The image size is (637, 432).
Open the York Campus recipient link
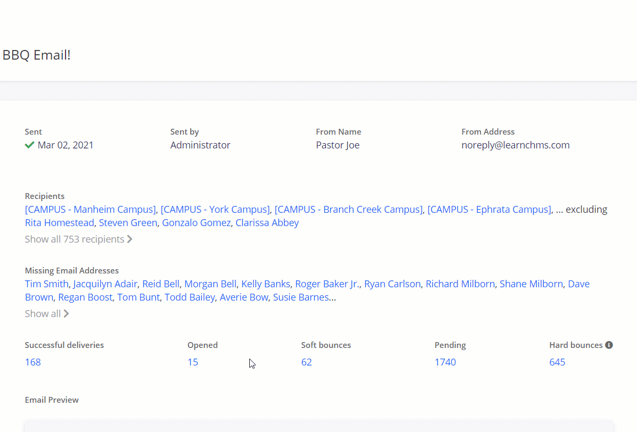(x=215, y=210)
